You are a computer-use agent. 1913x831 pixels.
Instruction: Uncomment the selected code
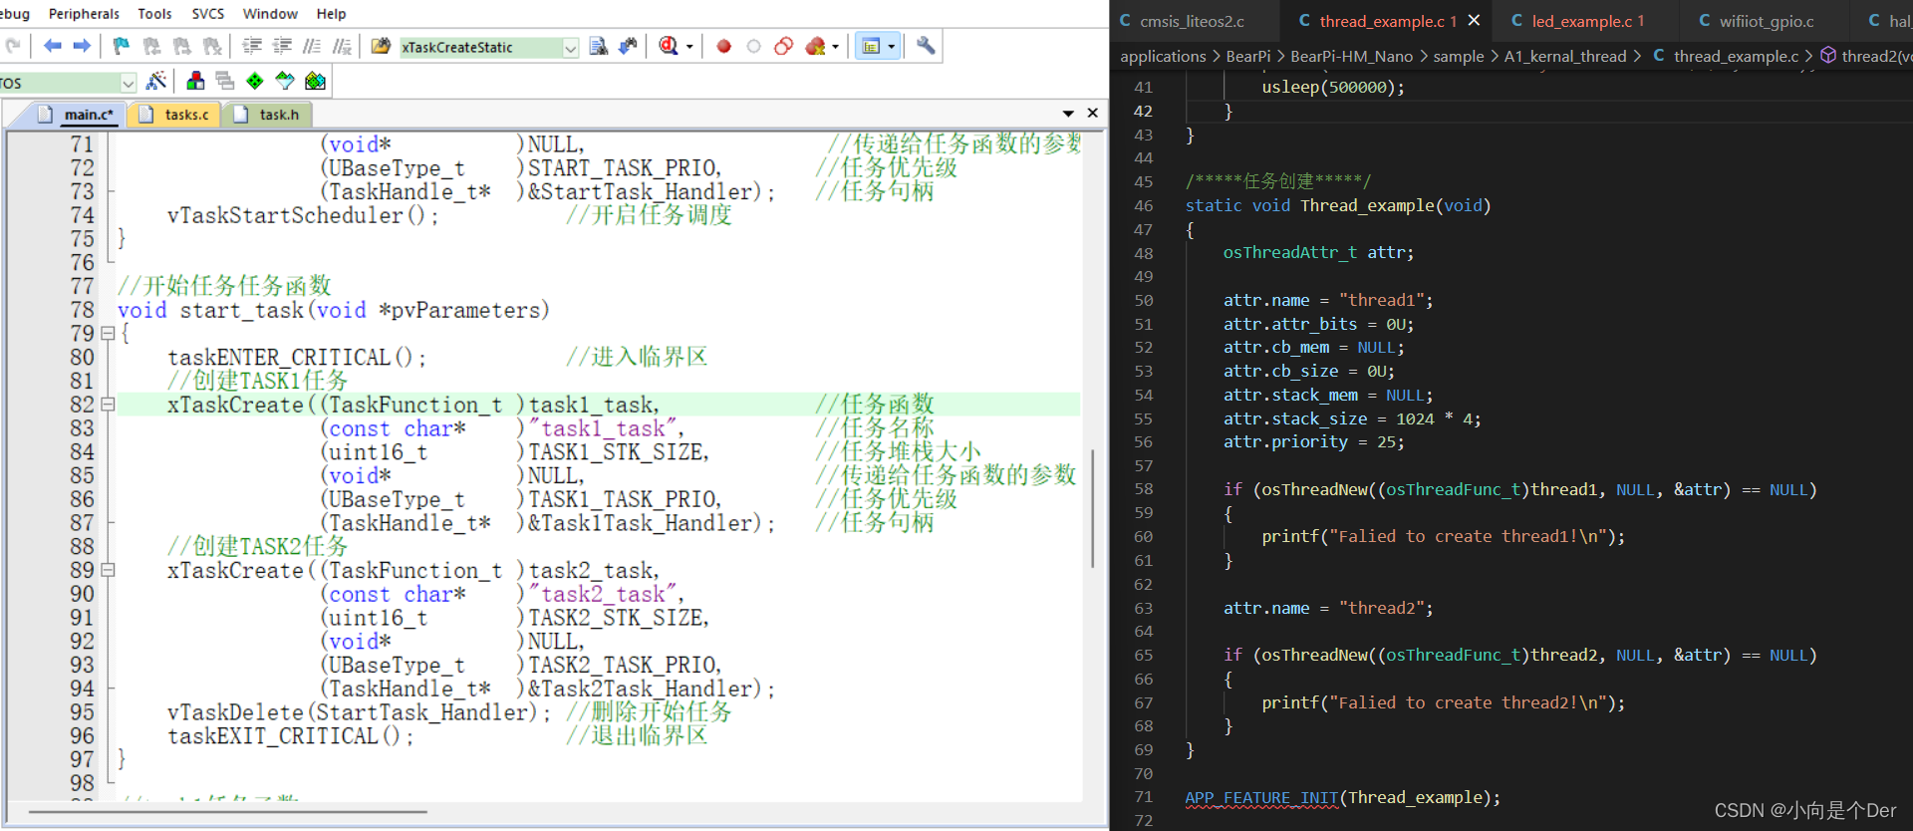click(x=342, y=46)
